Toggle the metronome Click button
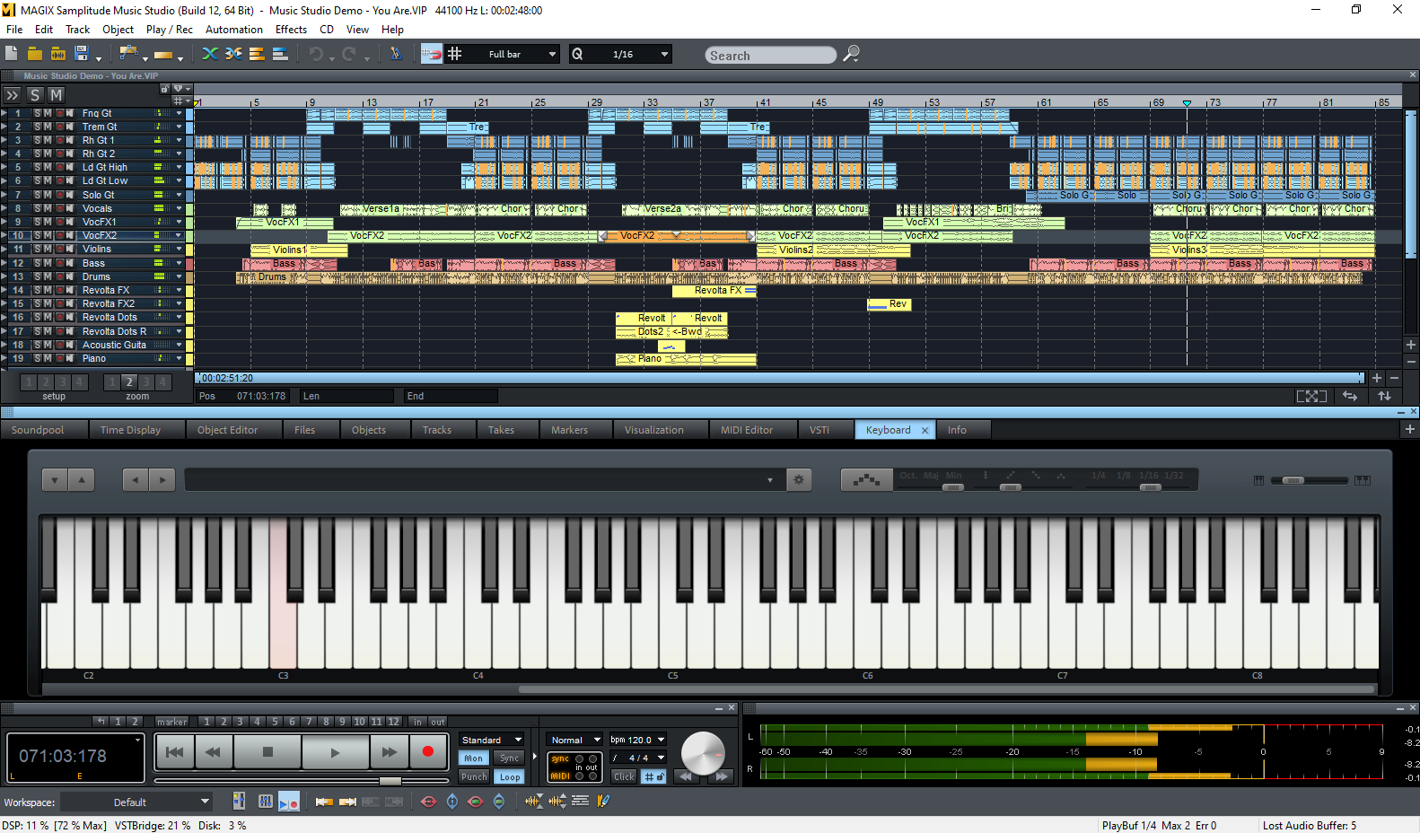1420x833 pixels. [x=624, y=777]
